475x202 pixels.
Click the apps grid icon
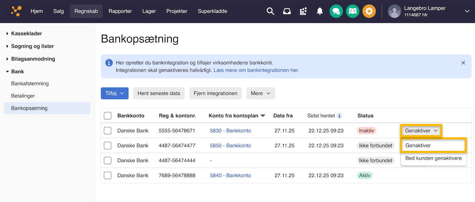(x=303, y=11)
